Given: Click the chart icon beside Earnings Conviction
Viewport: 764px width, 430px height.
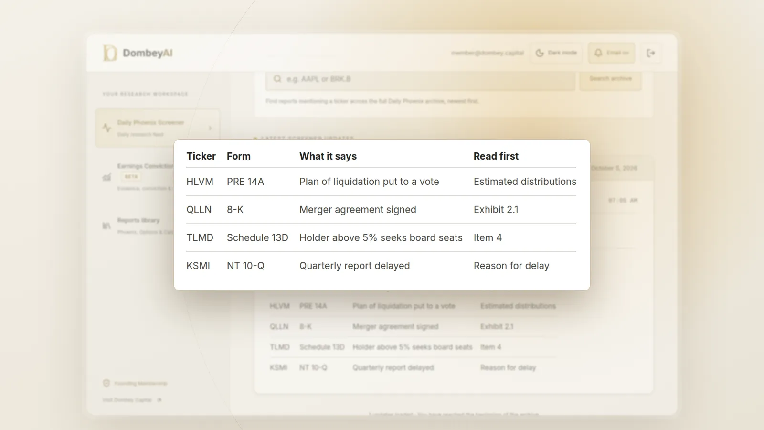Looking at the screenshot, I should click(107, 177).
